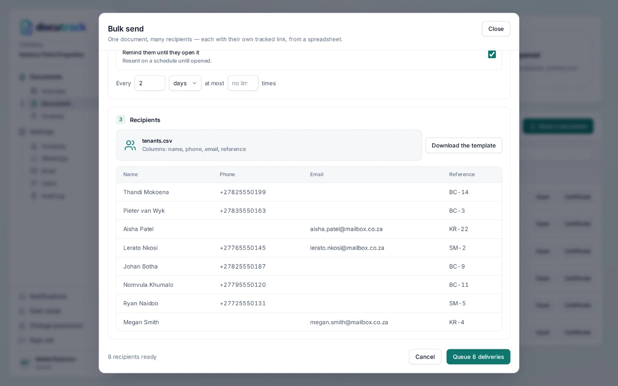The height and width of the screenshot is (386, 618).
Task: Click aisha.patel@mailbox.co.za email cell
Action: 346,229
